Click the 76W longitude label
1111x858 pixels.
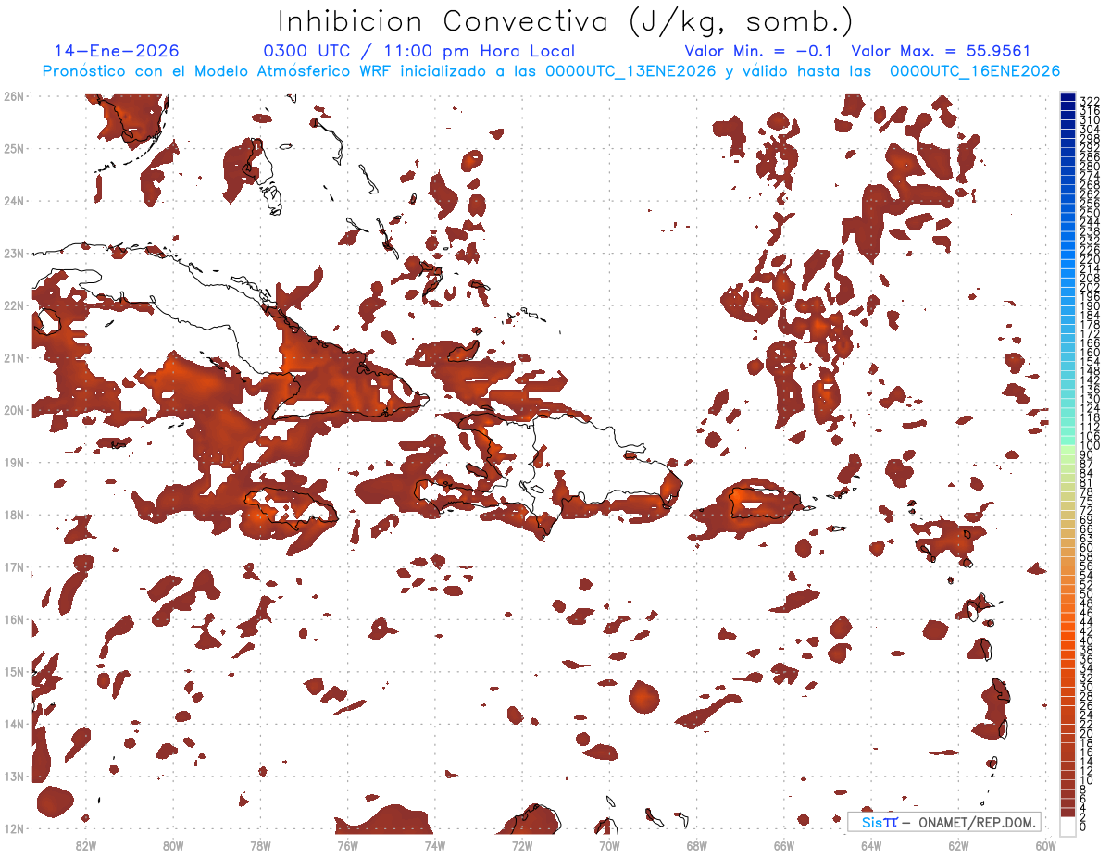click(347, 844)
